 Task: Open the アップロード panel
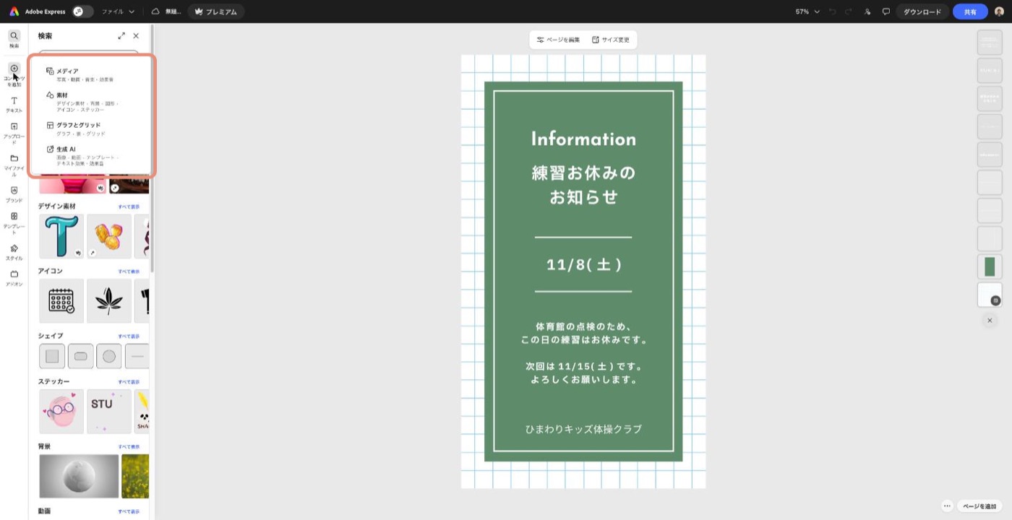point(14,134)
